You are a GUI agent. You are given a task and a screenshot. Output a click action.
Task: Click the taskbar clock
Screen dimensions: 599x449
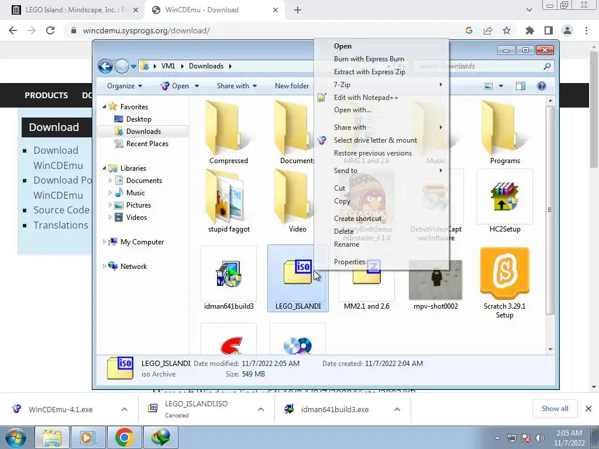tap(569, 438)
